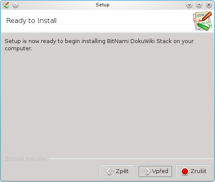This screenshot has width=215, height=182.
Task: Click the left arrow icon on Zpět
Action: point(110,171)
